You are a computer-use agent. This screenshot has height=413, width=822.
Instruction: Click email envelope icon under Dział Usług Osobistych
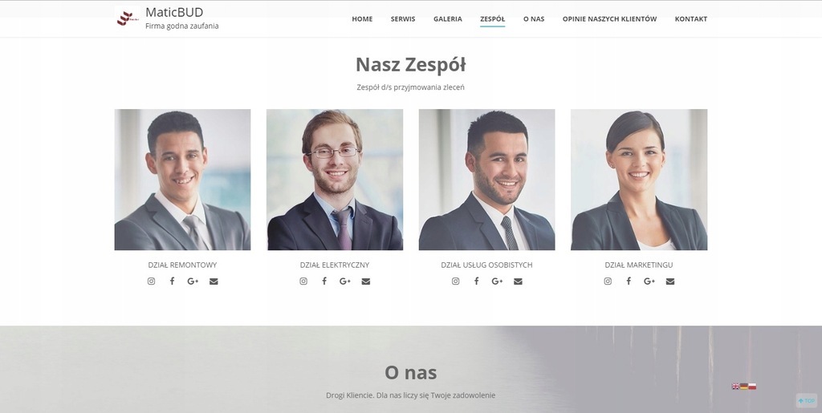point(518,281)
